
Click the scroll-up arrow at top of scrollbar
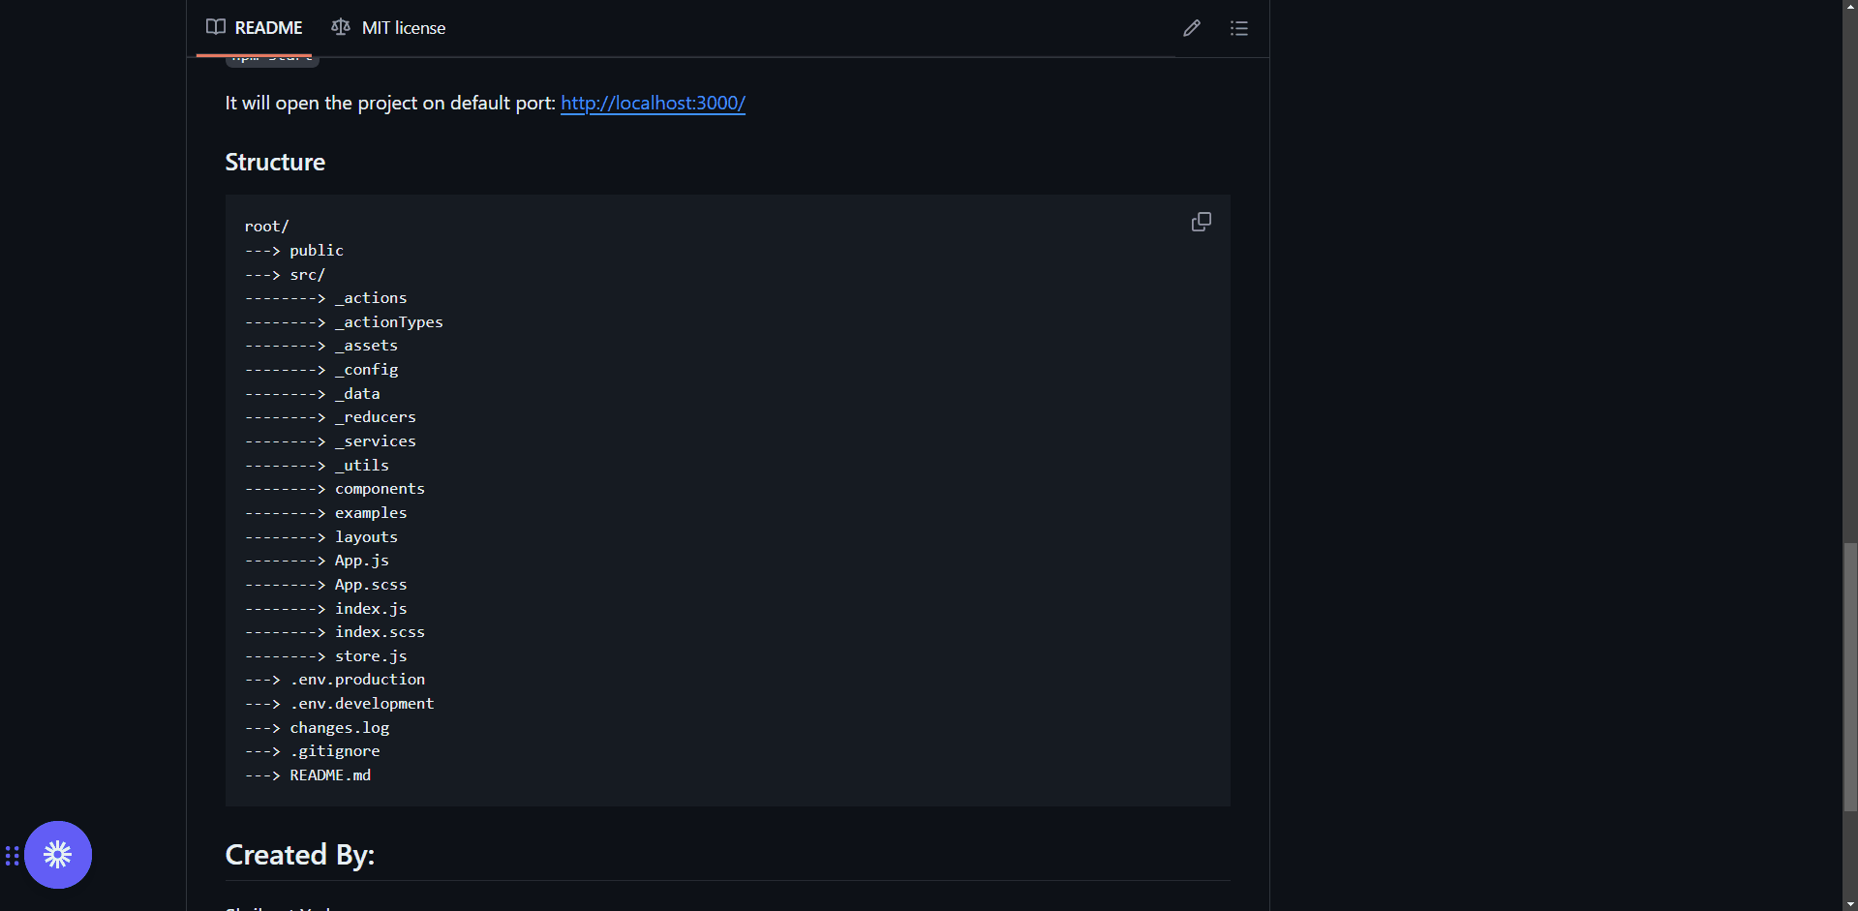(x=1850, y=7)
